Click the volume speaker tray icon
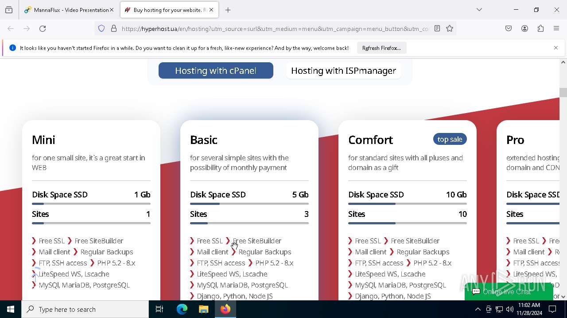Image resolution: width=567 pixels, height=318 pixels. coord(510,309)
